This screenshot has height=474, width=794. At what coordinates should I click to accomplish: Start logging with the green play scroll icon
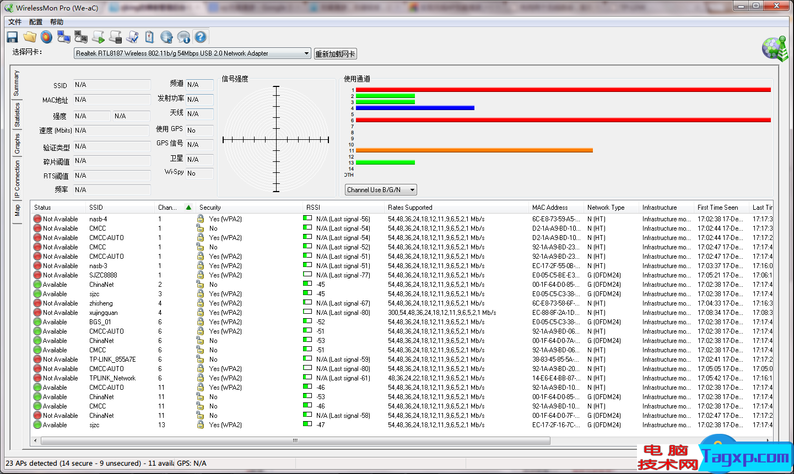pyautogui.click(x=98, y=37)
